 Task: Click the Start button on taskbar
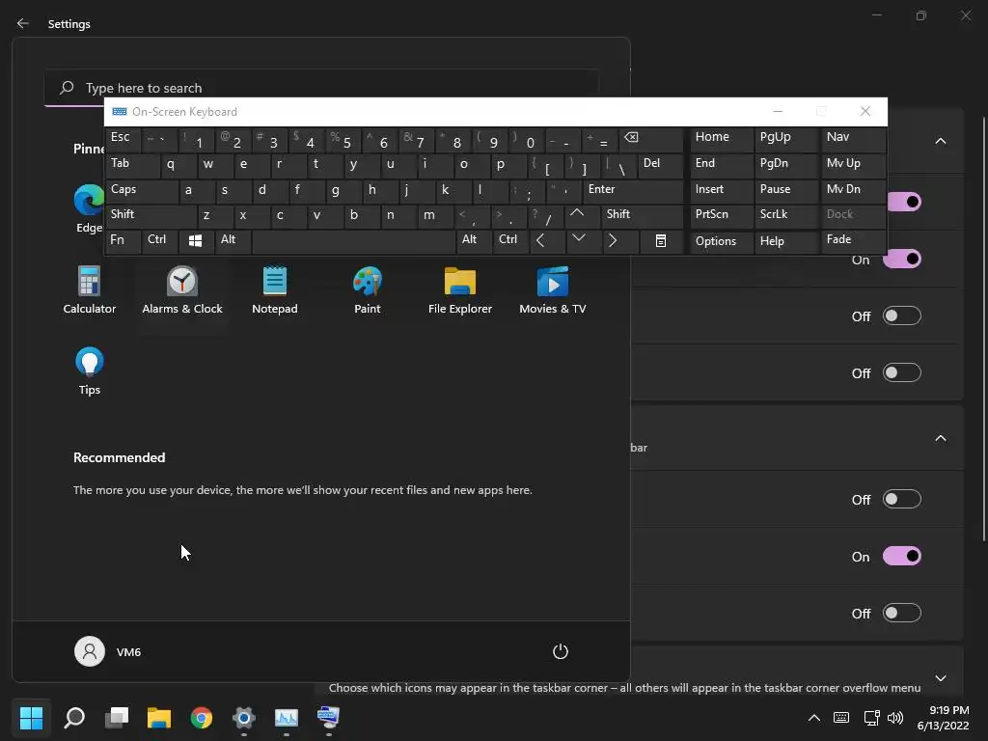[31, 717]
